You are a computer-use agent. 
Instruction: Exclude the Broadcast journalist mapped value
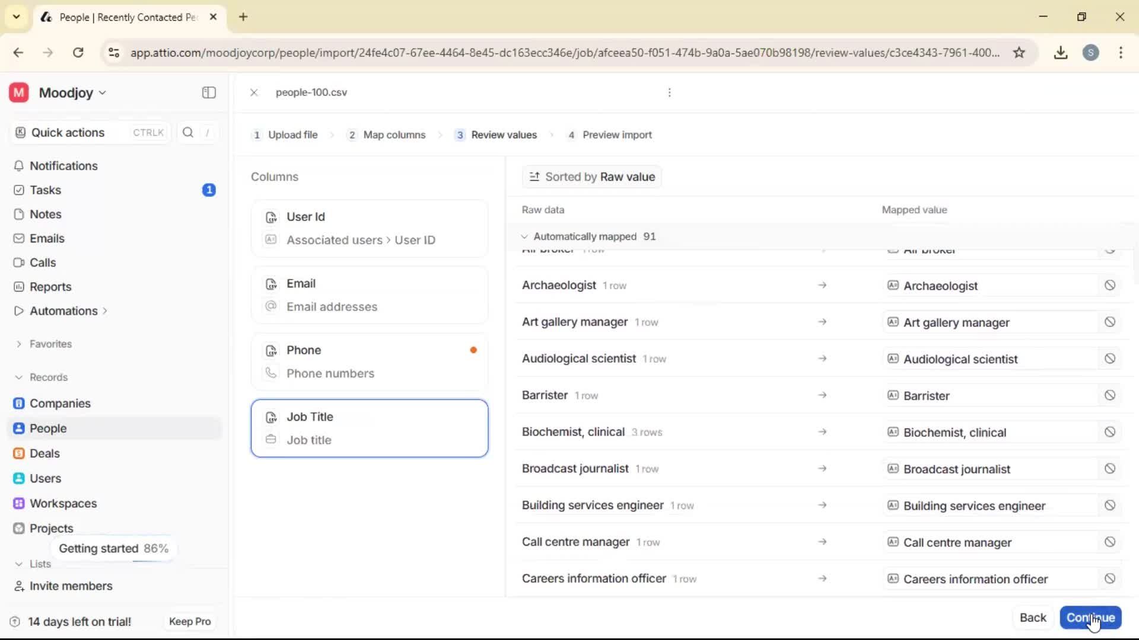[x=1109, y=468]
